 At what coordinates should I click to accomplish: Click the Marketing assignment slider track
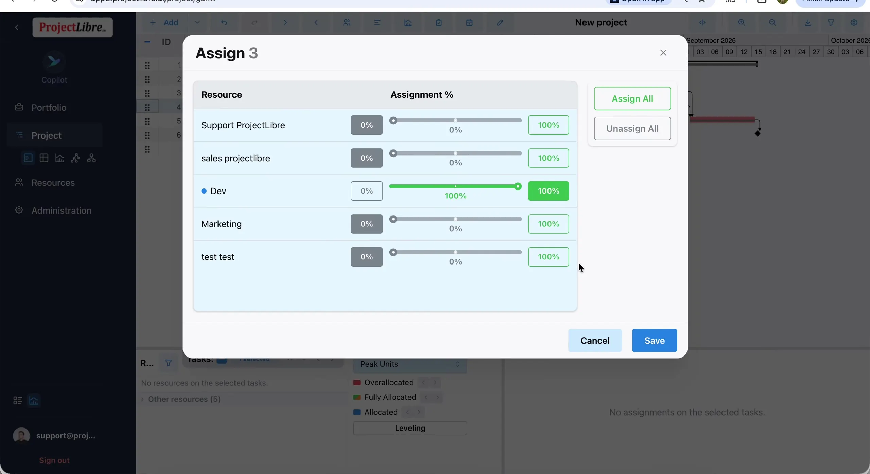(455, 219)
